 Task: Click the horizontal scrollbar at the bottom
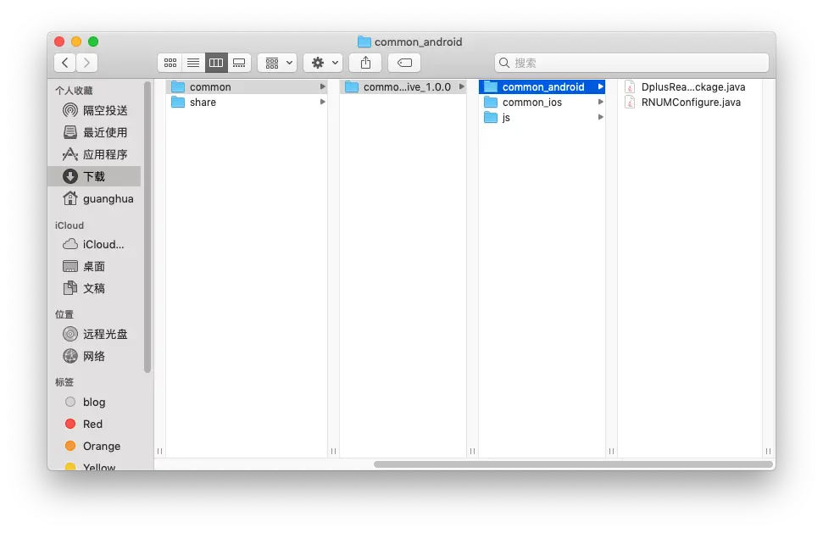[573, 464]
